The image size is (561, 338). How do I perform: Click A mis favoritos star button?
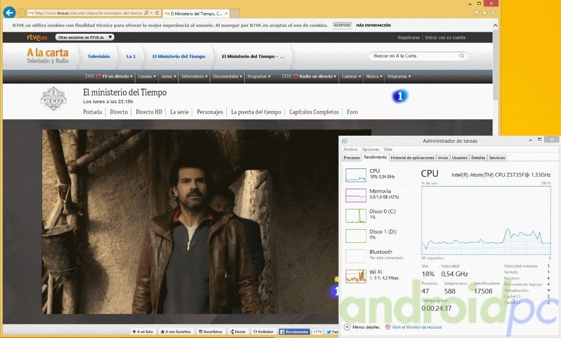[176, 331]
